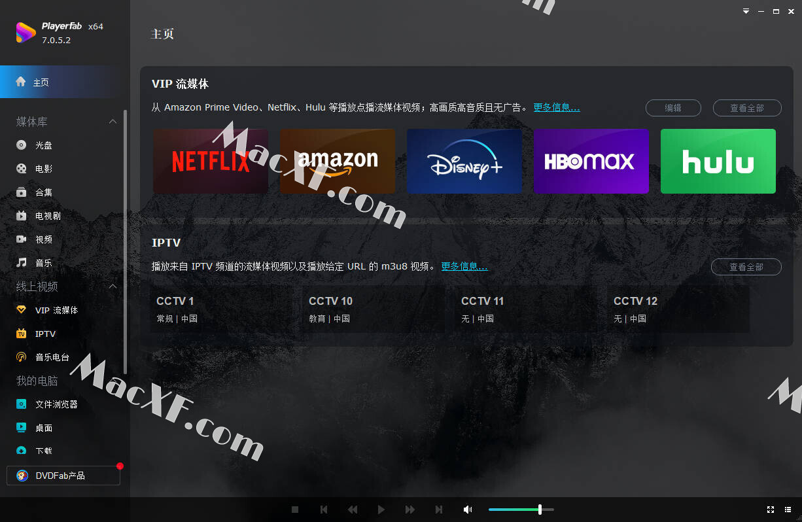802x522 pixels.
Task: Open the 视频 video icon
Action: tap(22, 239)
